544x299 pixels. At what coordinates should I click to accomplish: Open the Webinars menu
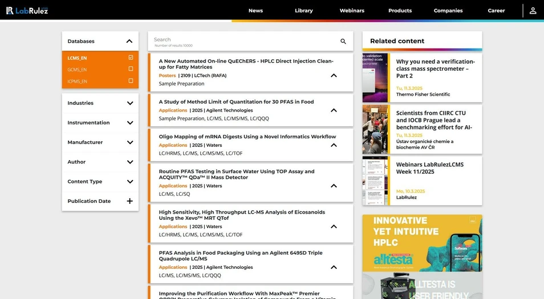click(352, 11)
